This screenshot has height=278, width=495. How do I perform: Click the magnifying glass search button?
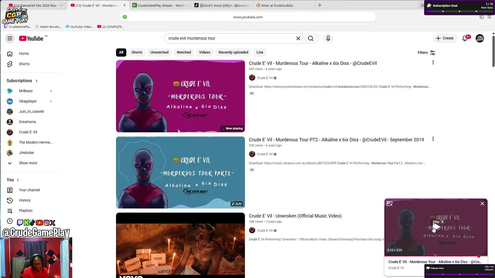pos(311,38)
